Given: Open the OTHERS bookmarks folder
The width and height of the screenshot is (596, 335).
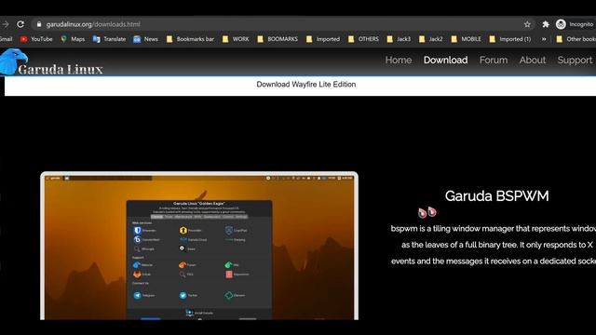Looking at the screenshot, I should [x=363, y=39].
